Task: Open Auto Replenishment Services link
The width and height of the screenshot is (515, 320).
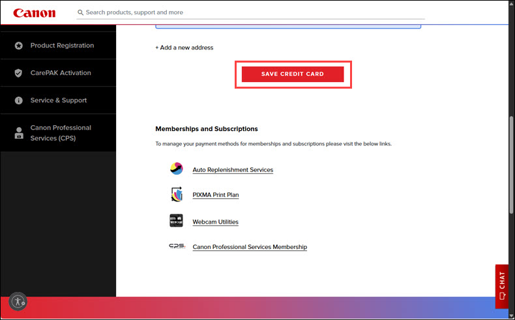Action: pos(233,170)
